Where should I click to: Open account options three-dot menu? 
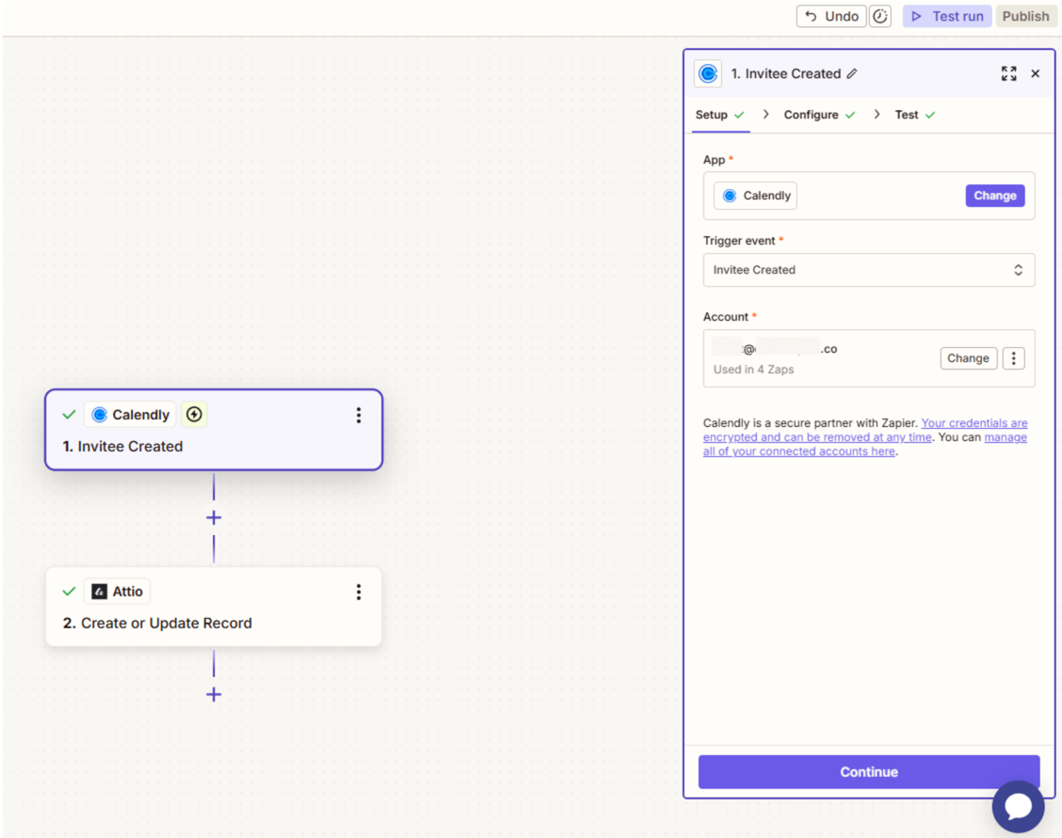click(x=1013, y=358)
